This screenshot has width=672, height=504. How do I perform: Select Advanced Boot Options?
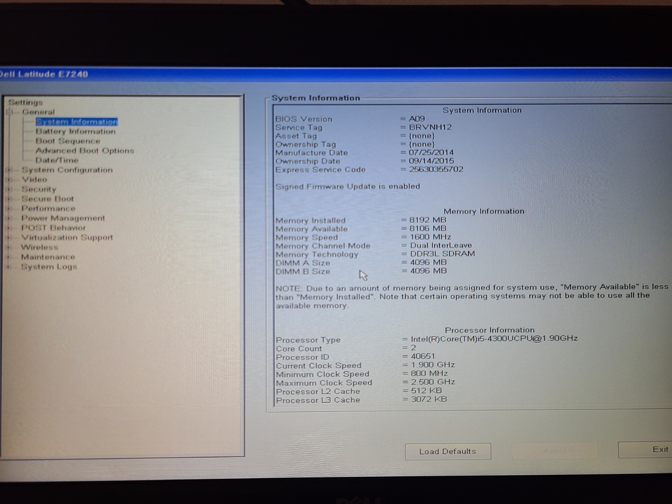tap(85, 151)
